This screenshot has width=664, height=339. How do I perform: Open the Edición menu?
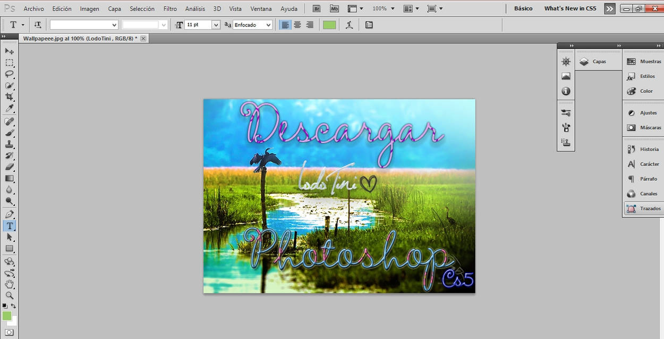point(62,8)
